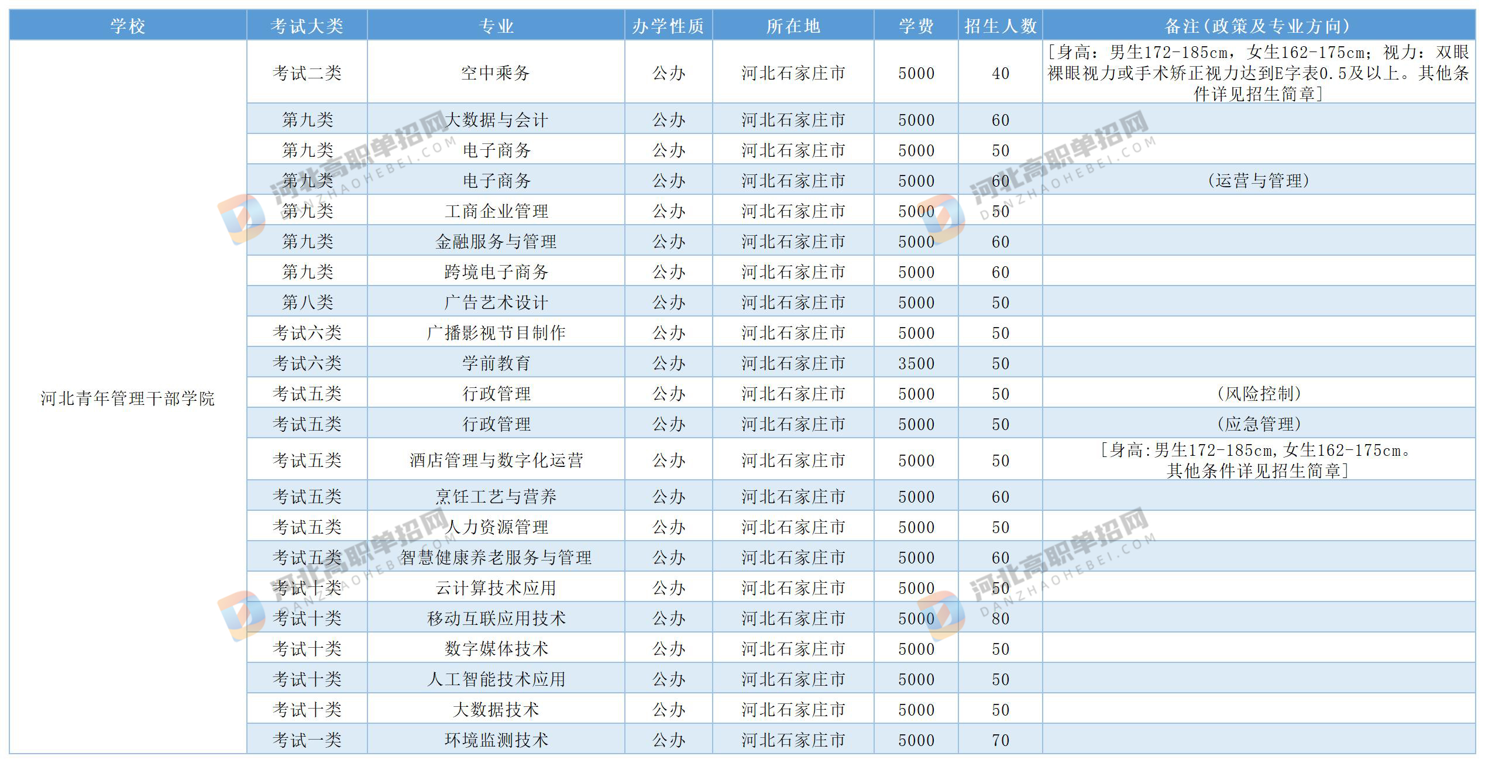The height and width of the screenshot is (763, 1485).
Task: Click the 办学性质 column header
Action: (x=668, y=26)
